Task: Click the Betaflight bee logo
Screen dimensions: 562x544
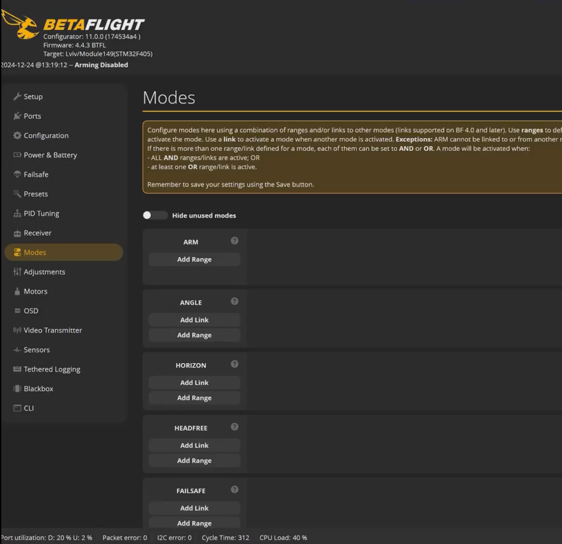Action: 21,24
